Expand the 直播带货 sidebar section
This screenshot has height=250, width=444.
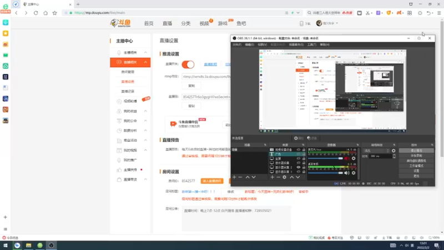[x=145, y=179]
